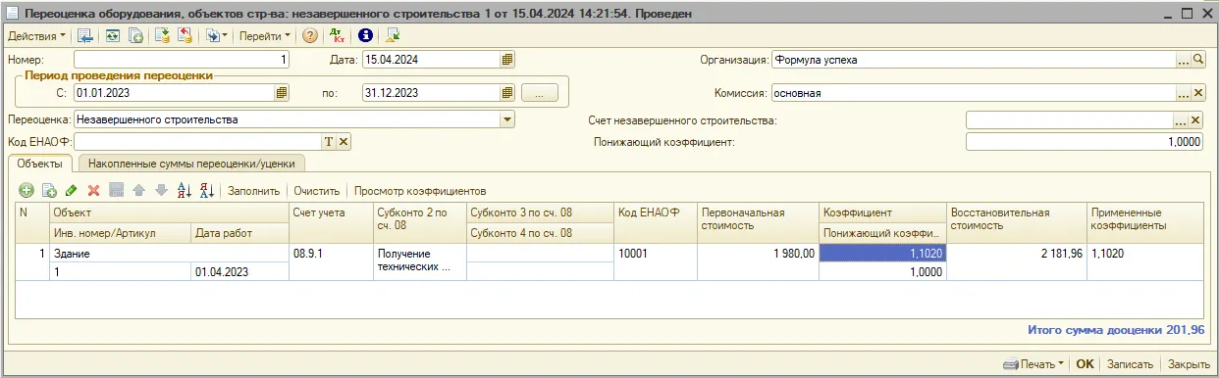The height and width of the screenshot is (378, 1219).
Task: Select the 1 980,00 cost cell
Action: [x=758, y=261]
